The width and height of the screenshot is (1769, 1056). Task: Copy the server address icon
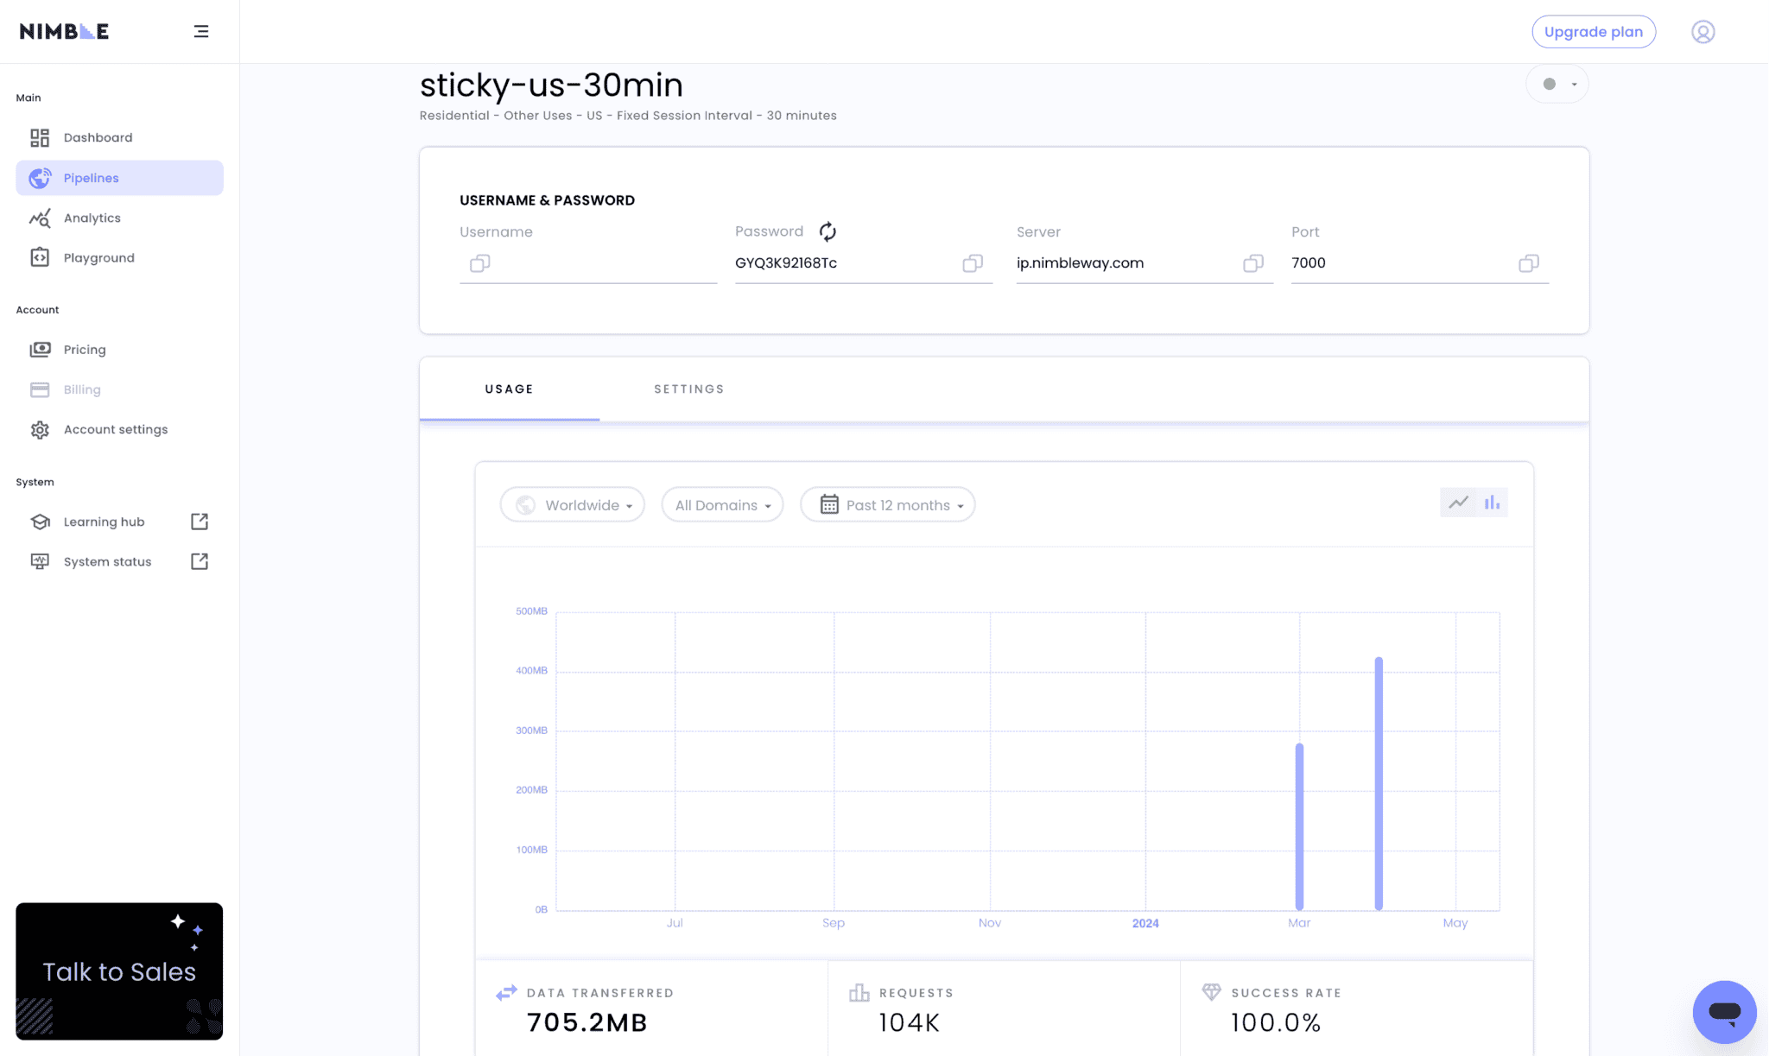pyautogui.click(x=1253, y=263)
